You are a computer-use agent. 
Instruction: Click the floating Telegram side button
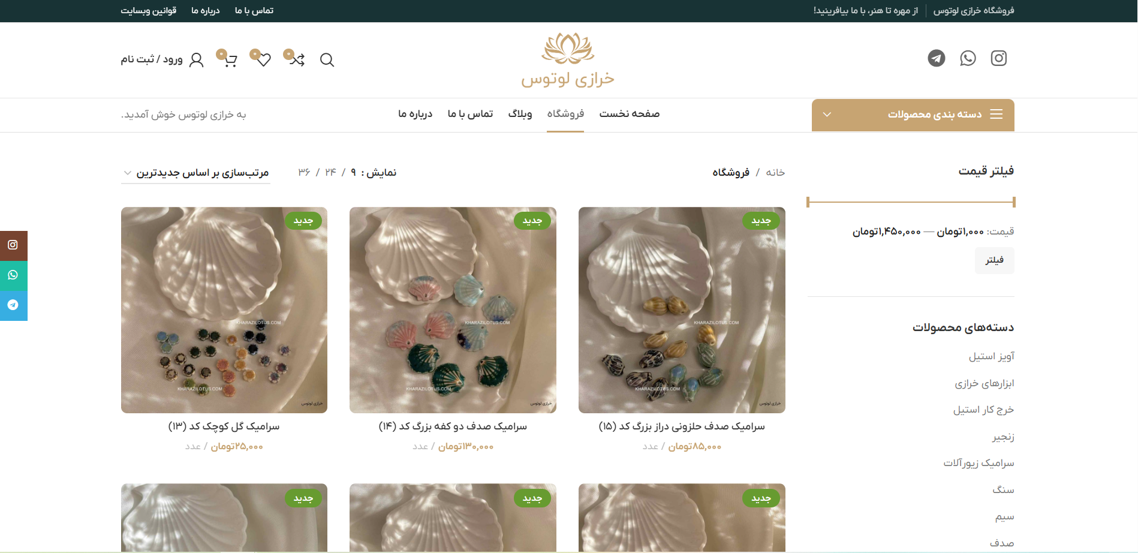13,305
